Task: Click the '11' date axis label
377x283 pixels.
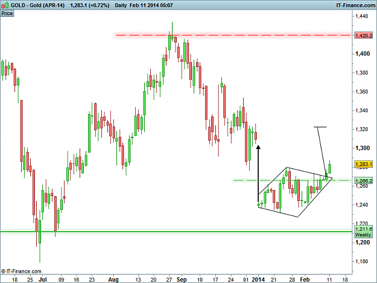Action: coord(329,279)
